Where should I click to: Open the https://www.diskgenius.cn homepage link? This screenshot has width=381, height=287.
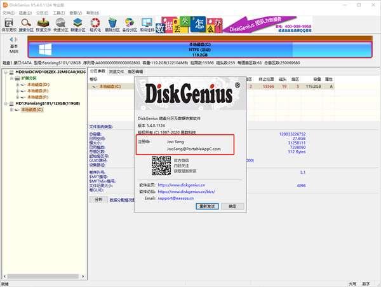click(x=181, y=185)
